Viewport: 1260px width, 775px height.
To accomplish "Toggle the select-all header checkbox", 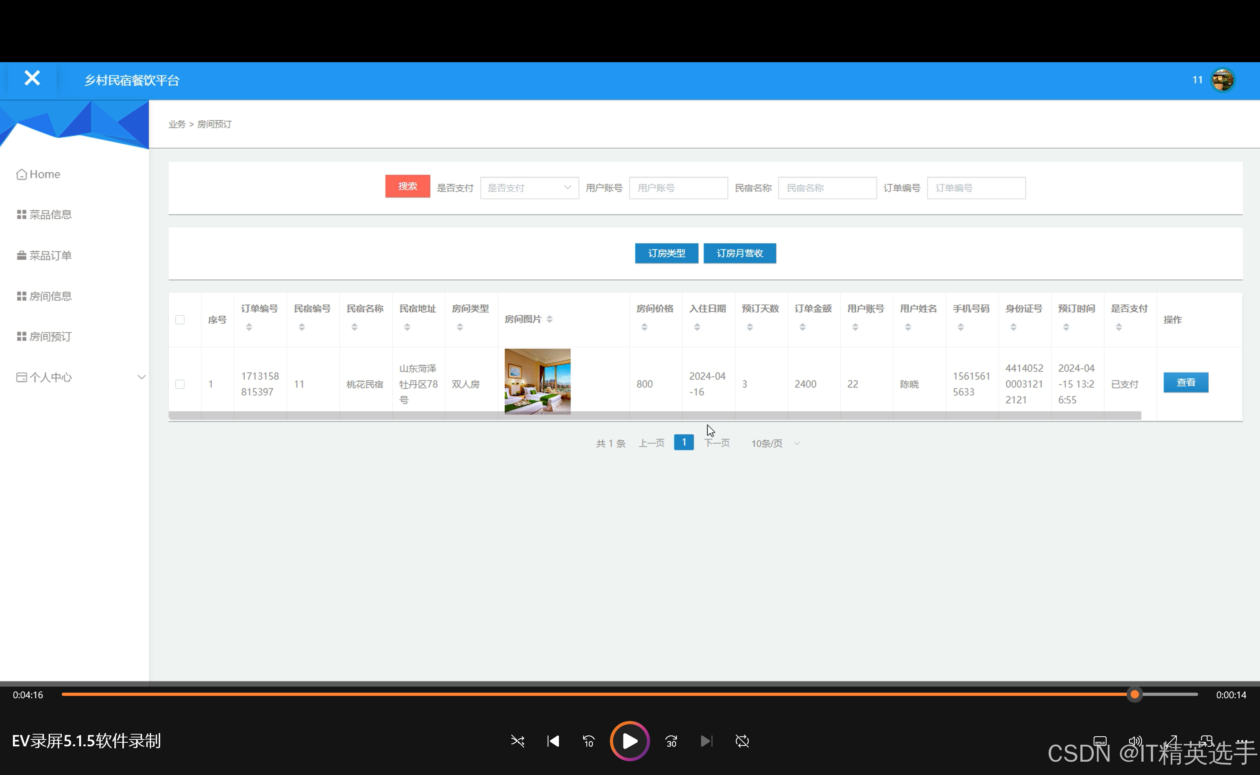I will (179, 319).
